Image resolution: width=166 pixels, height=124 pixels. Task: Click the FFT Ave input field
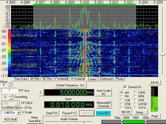(9, 90)
